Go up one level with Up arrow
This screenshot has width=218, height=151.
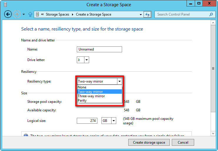tap(30, 14)
